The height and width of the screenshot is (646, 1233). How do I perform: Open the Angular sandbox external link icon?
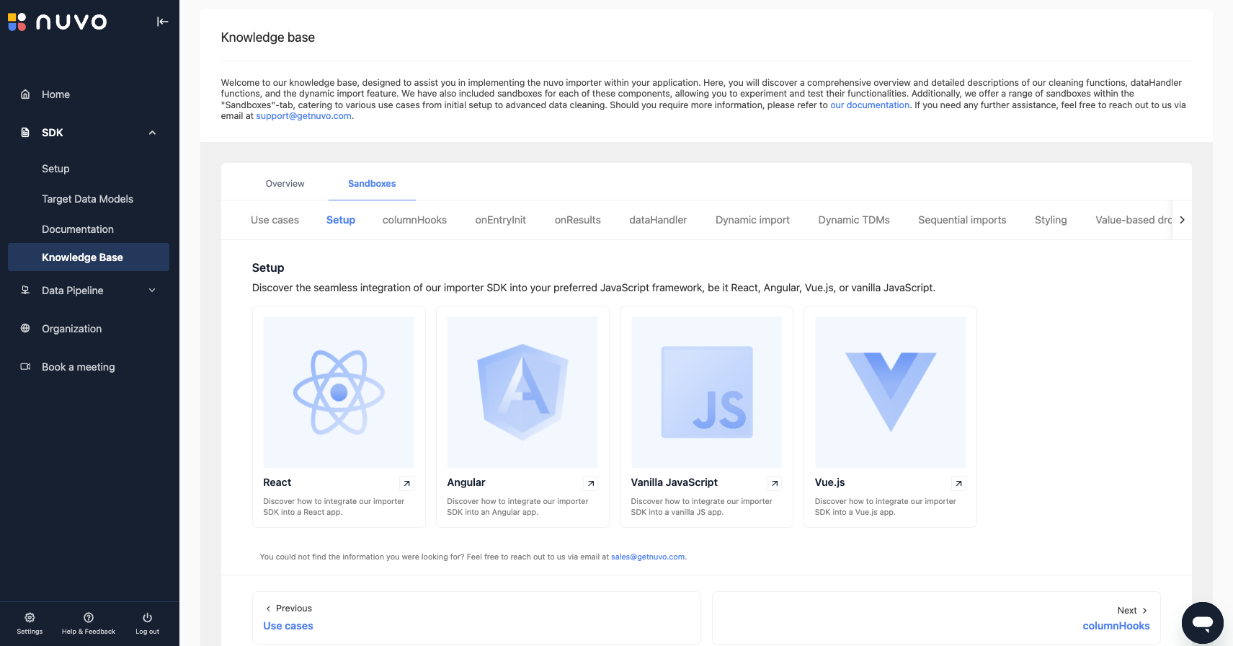point(591,483)
